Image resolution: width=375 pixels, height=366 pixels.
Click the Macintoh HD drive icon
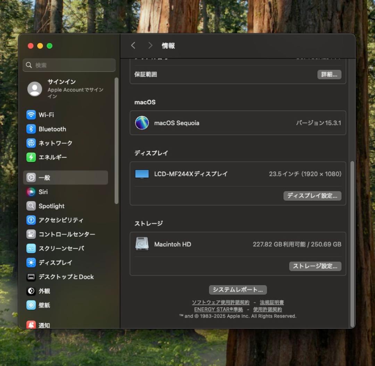[142, 244]
